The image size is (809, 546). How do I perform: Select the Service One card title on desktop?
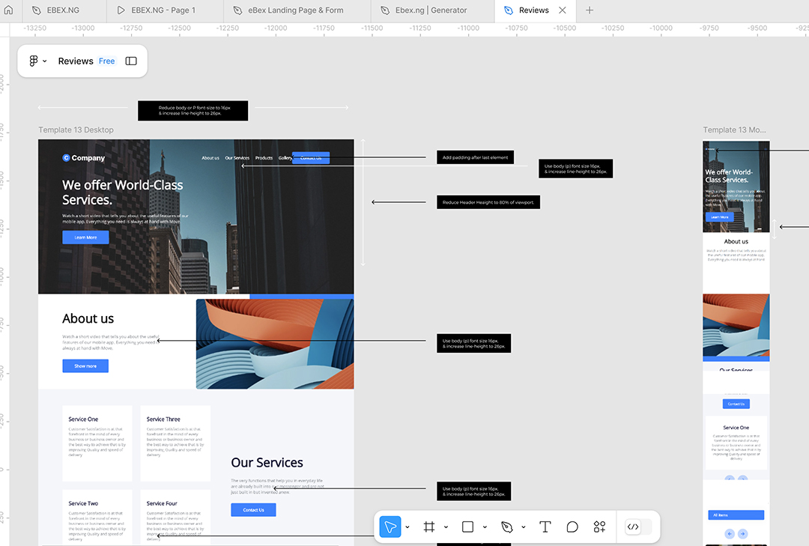pyautogui.click(x=83, y=419)
